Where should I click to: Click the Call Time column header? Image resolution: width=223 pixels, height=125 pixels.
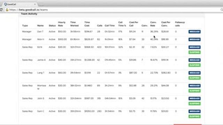click(110, 26)
